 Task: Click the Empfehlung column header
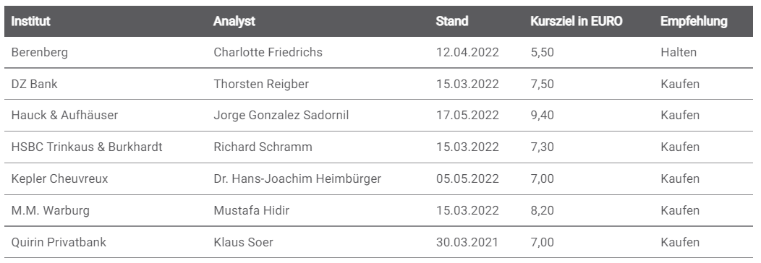(x=694, y=21)
